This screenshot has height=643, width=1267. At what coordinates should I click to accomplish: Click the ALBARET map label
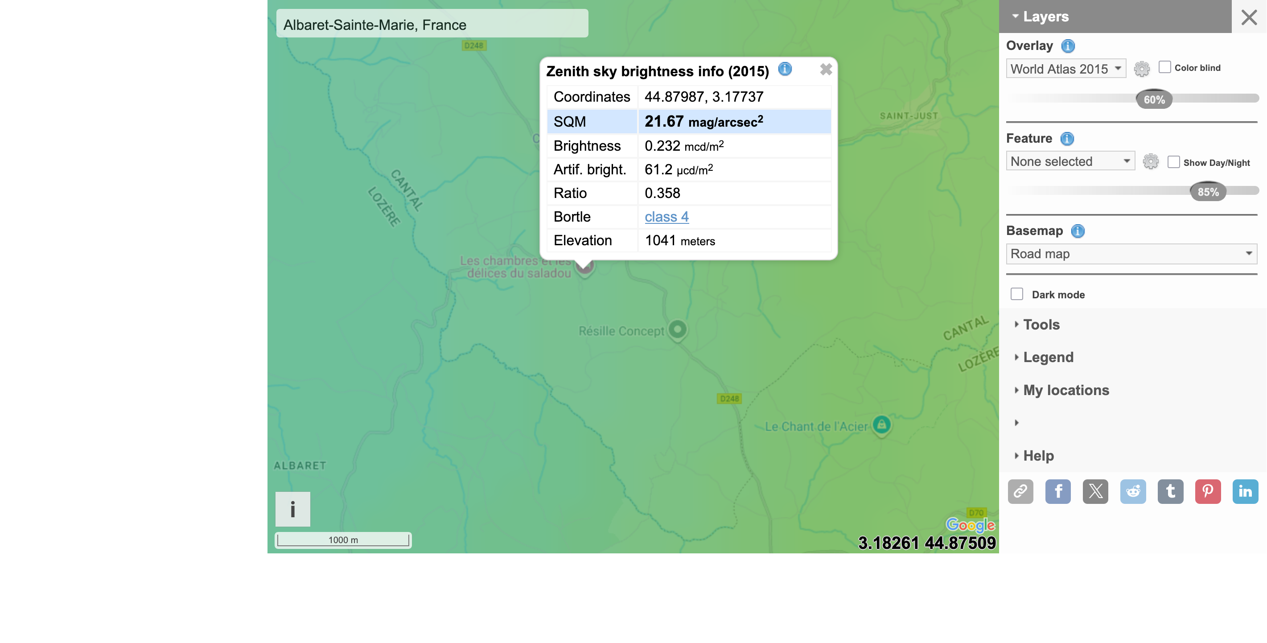[300, 466]
